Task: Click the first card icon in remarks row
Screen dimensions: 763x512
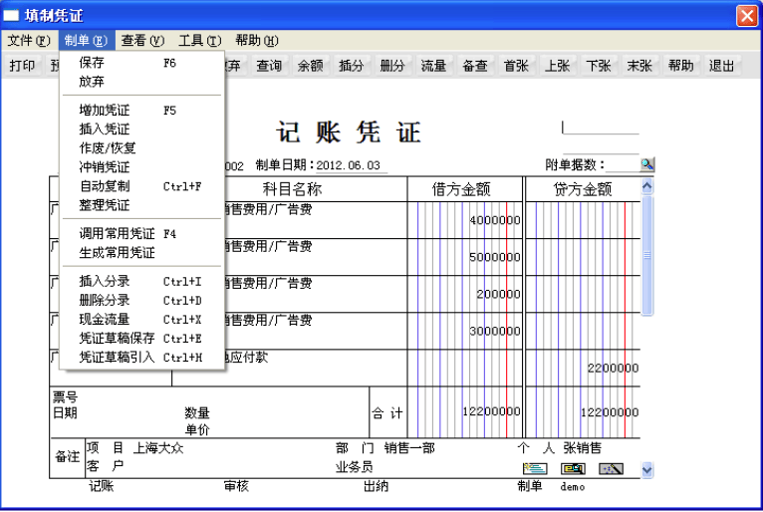Action: (535, 469)
